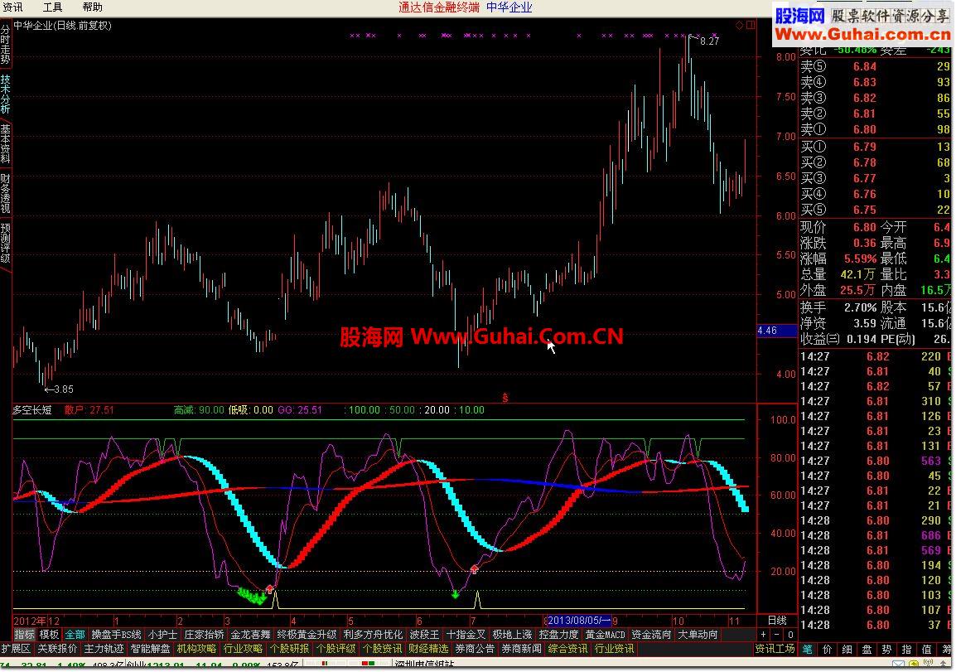The image size is (956, 672).
Task: Click the square window icon beside the diamond
Action: coord(751,25)
